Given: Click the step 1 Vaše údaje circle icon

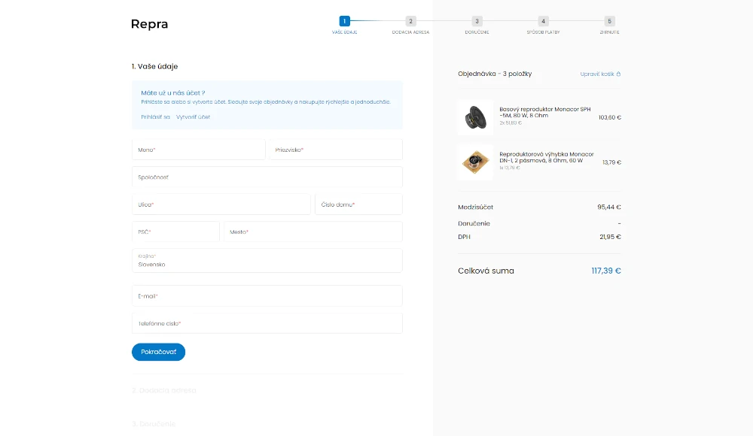Looking at the screenshot, I should click(344, 22).
